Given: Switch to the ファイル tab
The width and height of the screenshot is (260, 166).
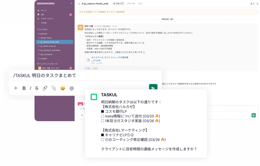Looking at the screenshot, I should pyautogui.click(x=131, y=4).
